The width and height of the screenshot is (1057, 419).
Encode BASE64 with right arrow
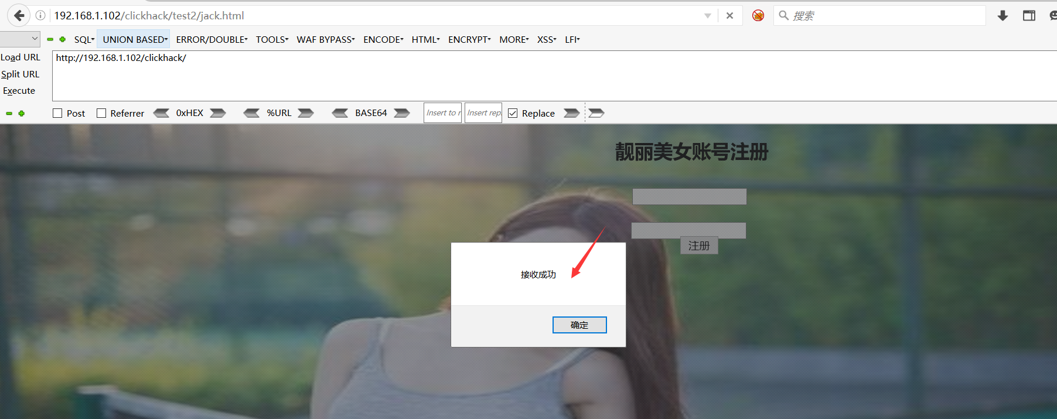pyautogui.click(x=402, y=113)
